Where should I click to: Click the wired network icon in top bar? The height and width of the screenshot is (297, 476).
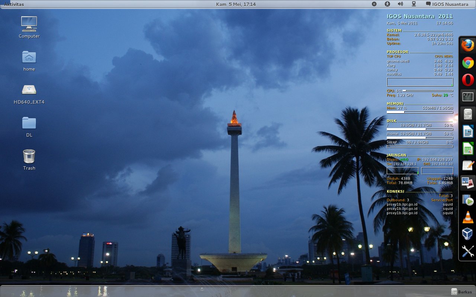coord(414,4)
